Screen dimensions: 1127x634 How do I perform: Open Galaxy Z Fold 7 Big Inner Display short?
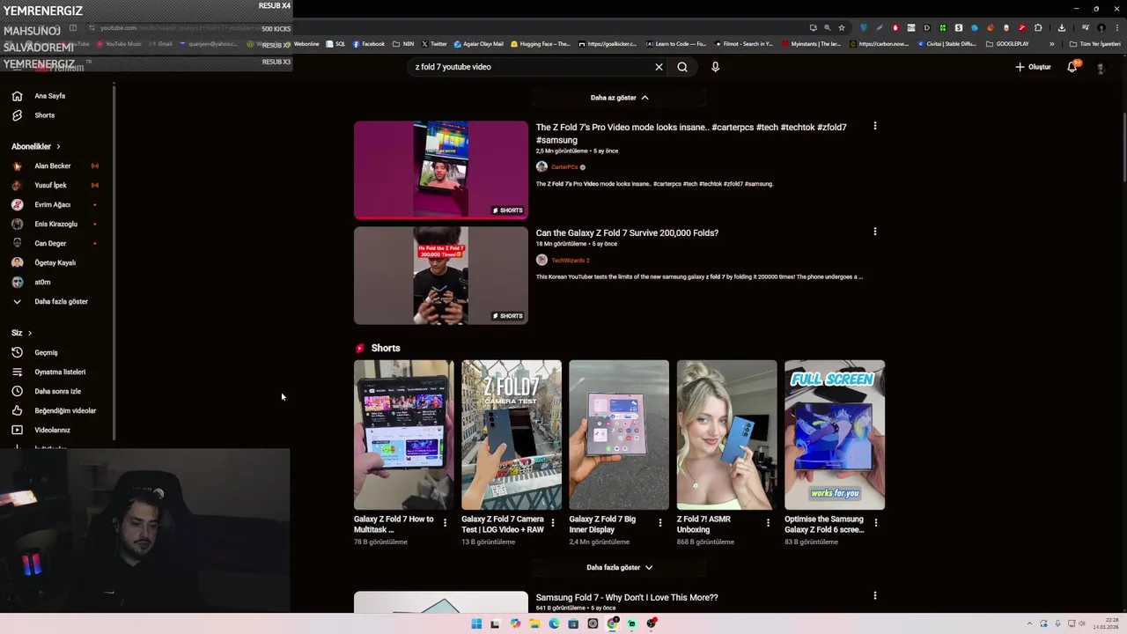619,435
